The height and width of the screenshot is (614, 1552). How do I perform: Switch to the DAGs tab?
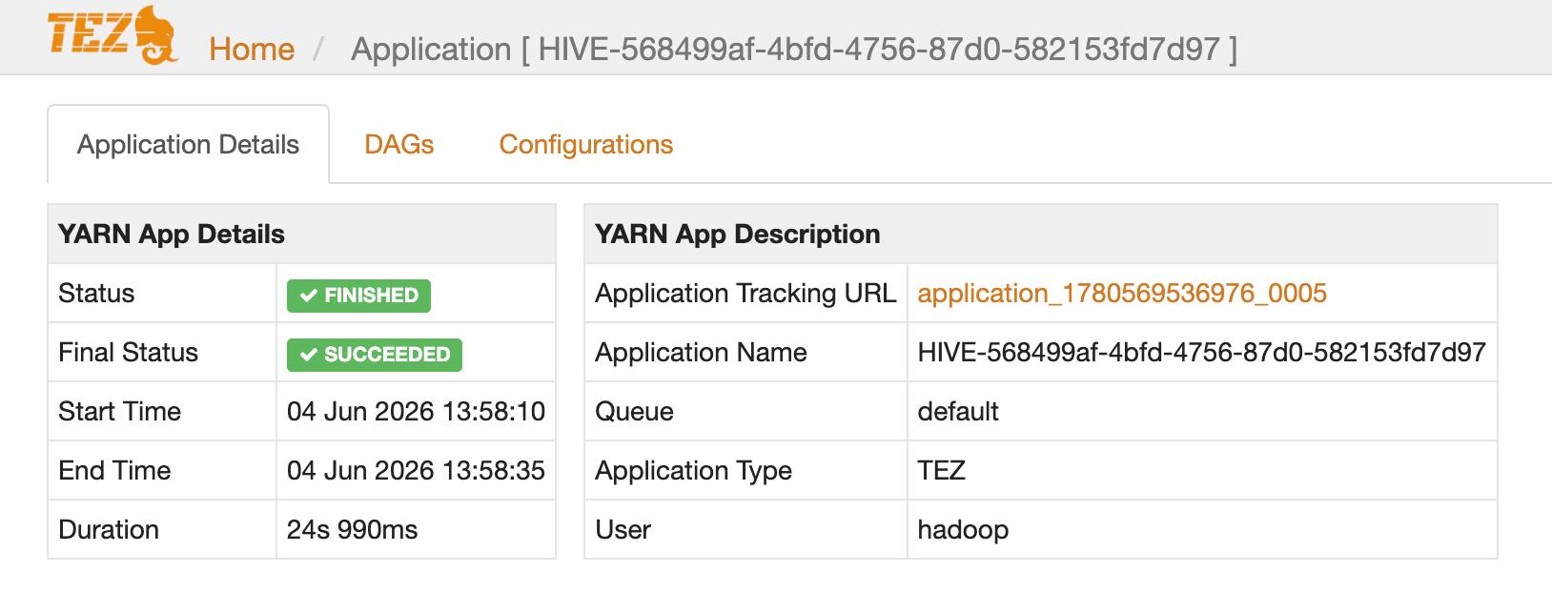click(399, 144)
